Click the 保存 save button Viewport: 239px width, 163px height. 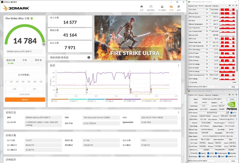34,89
